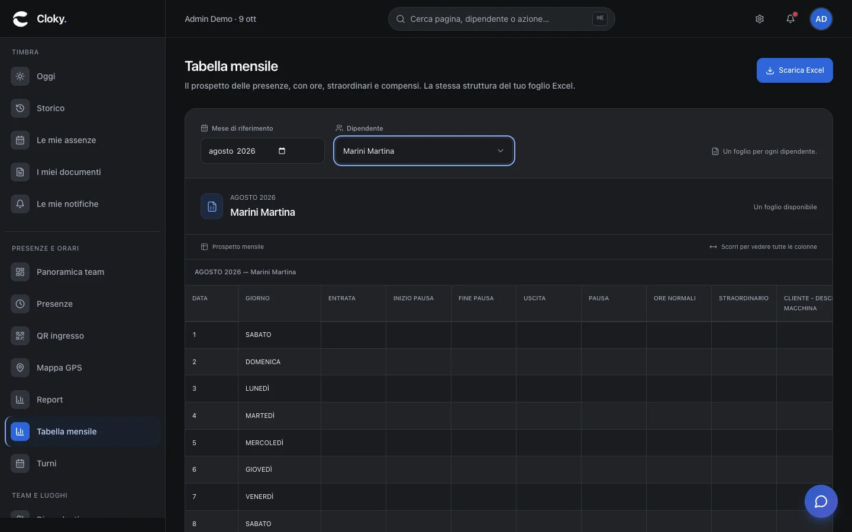Open Le mie assenze page
The image size is (852, 532).
pos(82,140)
